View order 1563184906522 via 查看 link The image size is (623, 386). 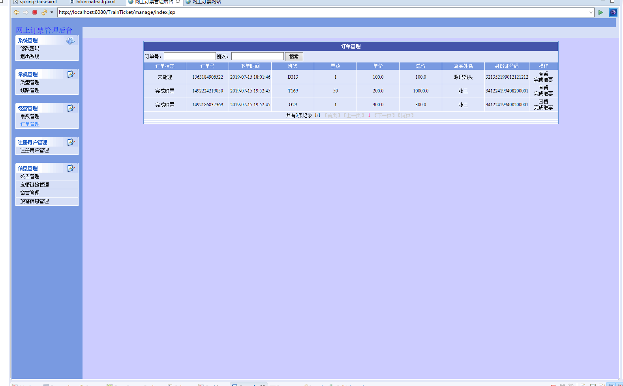tap(543, 74)
